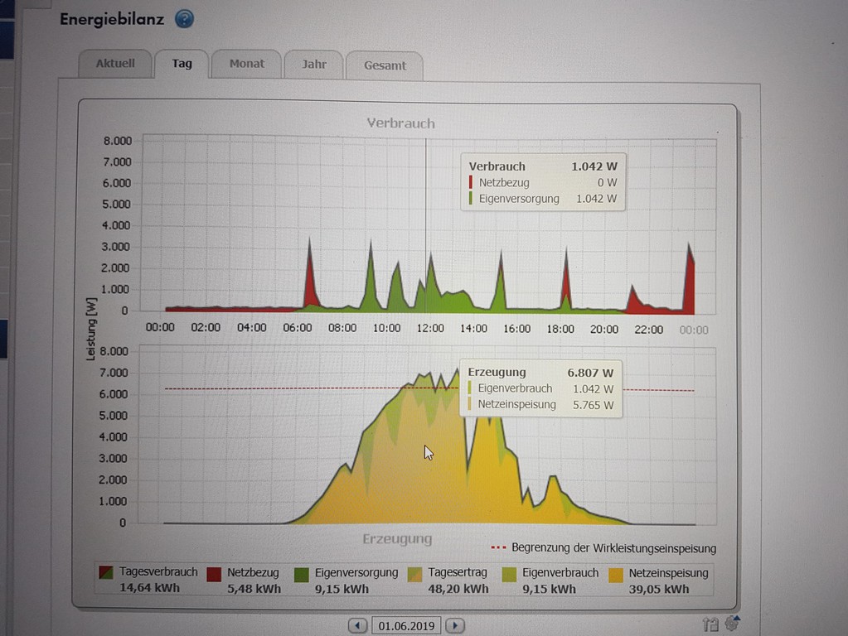The height and width of the screenshot is (636, 848).
Task: Open the Jahr tab
Action: (314, 65)
